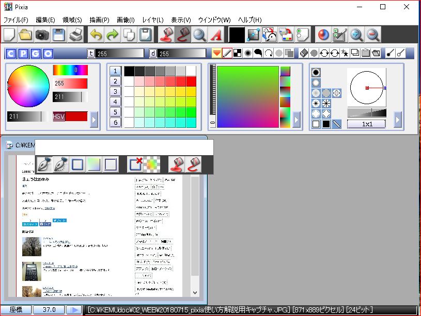Click the black current color box
Viewport: 421px width, 316px height.
coord(237,35)
